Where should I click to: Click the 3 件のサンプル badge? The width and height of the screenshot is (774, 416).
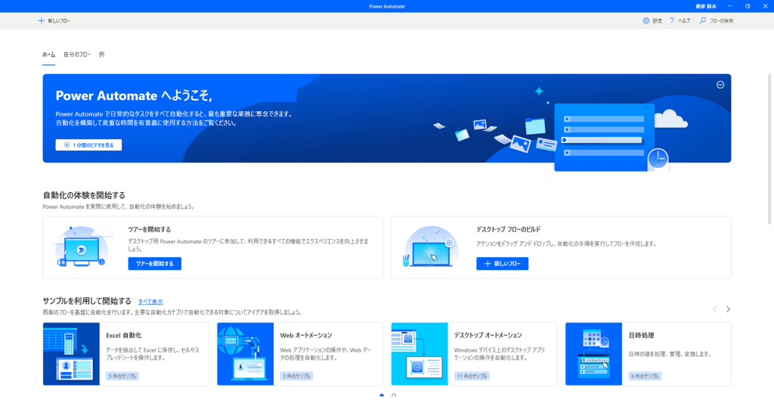[x=296, y=376]
